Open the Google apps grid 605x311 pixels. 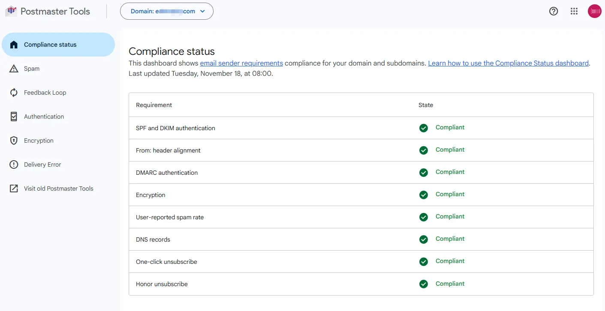click(574, 11)
